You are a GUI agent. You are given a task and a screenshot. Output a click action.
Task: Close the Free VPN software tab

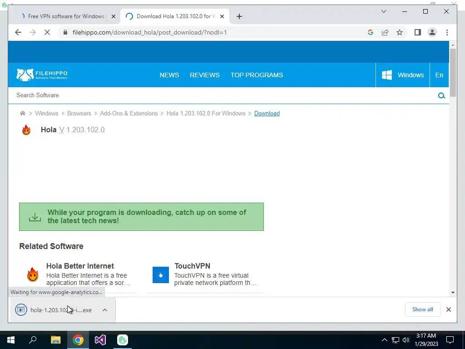[x=113, y=16]
